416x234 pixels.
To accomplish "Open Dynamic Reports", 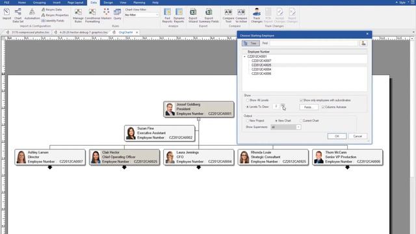I will coord(179,15).
